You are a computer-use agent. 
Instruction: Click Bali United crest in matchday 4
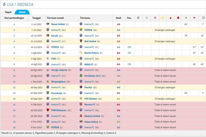(81, 41)
